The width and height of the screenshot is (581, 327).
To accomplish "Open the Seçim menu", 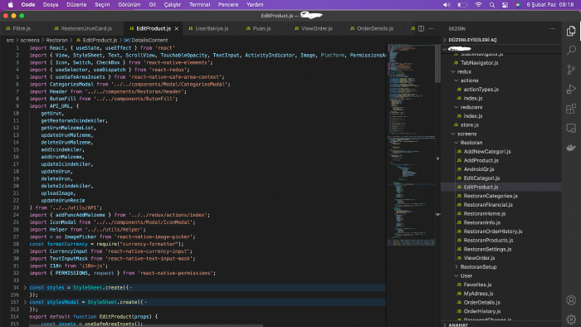I will click(102, 5).
